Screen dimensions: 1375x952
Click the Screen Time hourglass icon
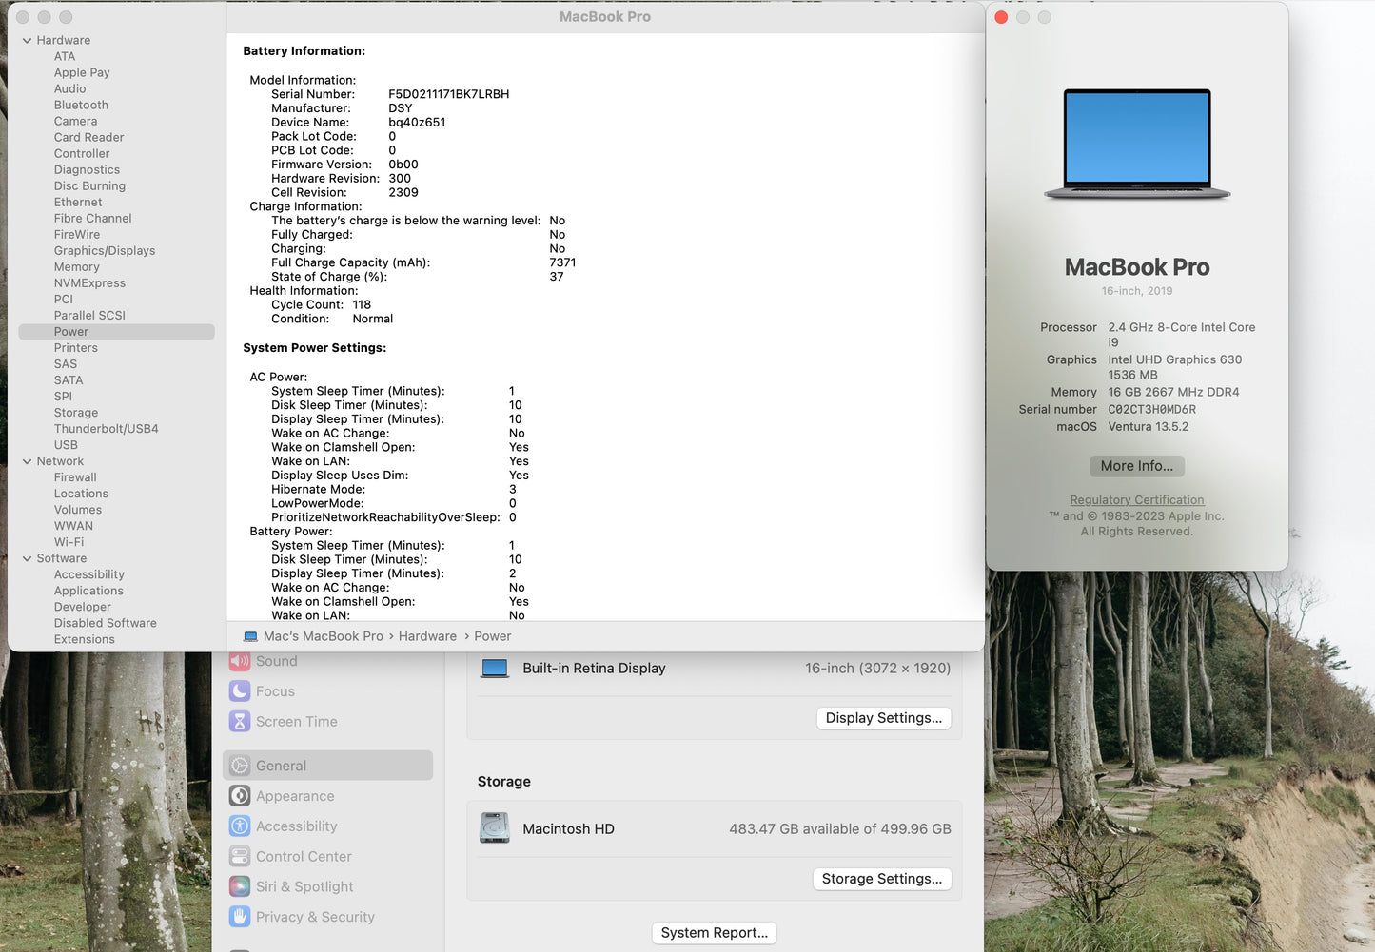click(240, 722)
